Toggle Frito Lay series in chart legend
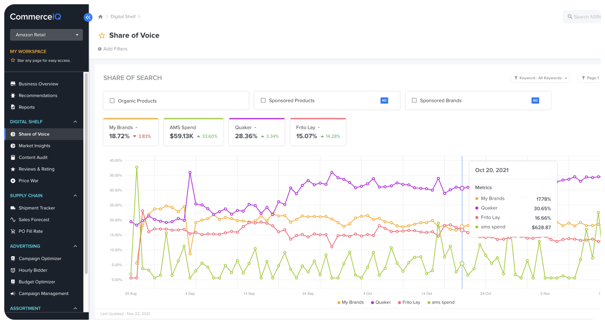 pyautogui.click(x=409, y=302)
